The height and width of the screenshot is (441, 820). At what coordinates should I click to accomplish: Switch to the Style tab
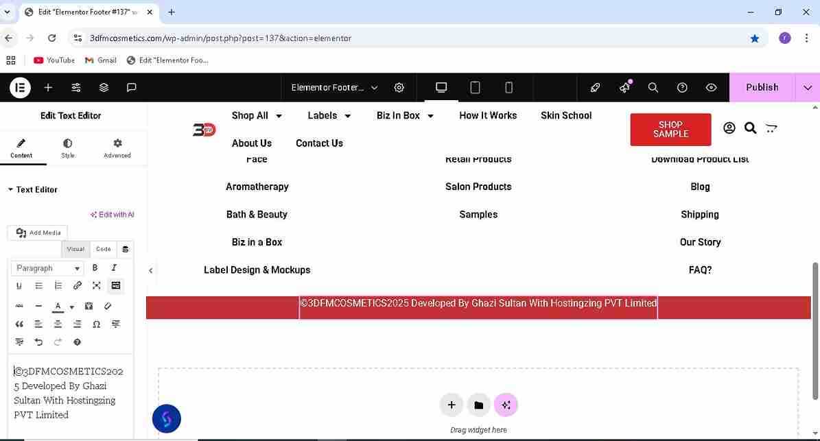pos(67,148)
